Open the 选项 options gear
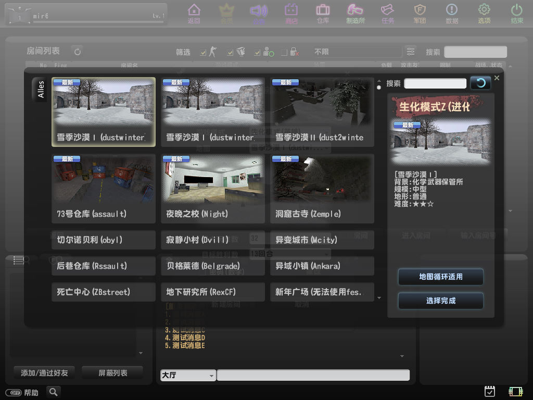This screenshot has height=400, width=533. pos(484,14)
